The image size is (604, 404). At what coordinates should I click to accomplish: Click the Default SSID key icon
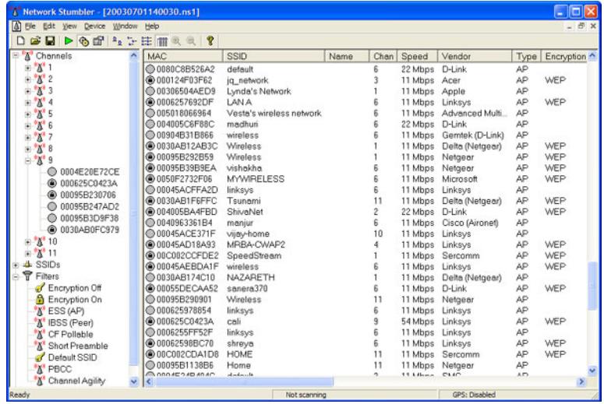pos(40,357)
